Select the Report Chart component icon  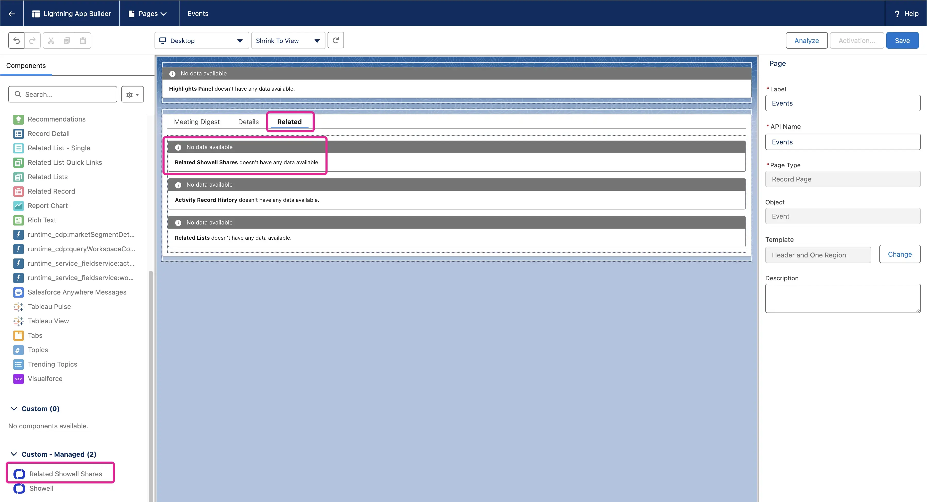(x=18, y=205)
